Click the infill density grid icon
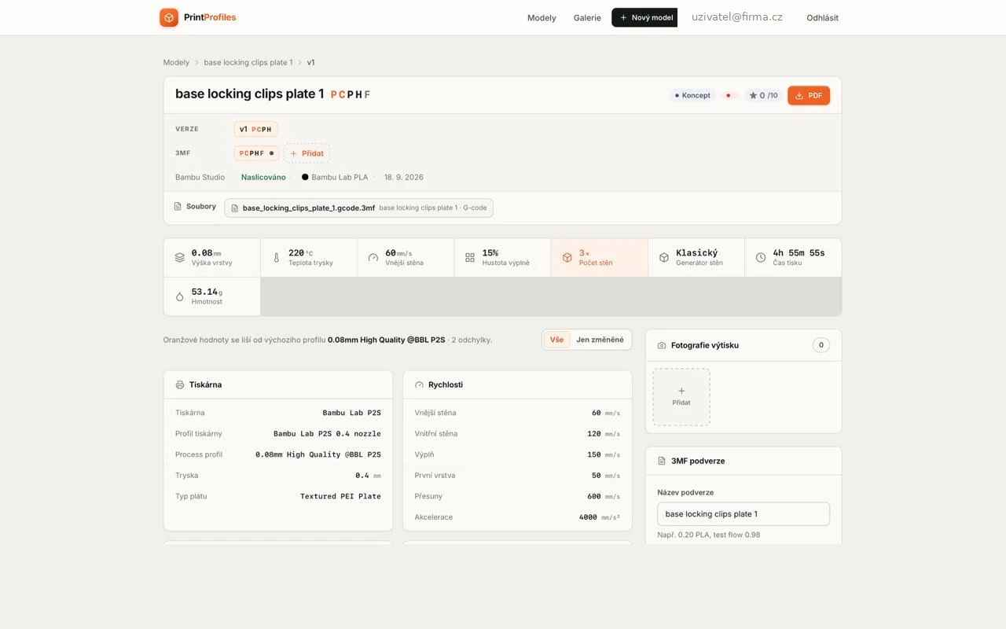Image resolution: width=1006 pixels, height=629 pixels. coord(470,257)
